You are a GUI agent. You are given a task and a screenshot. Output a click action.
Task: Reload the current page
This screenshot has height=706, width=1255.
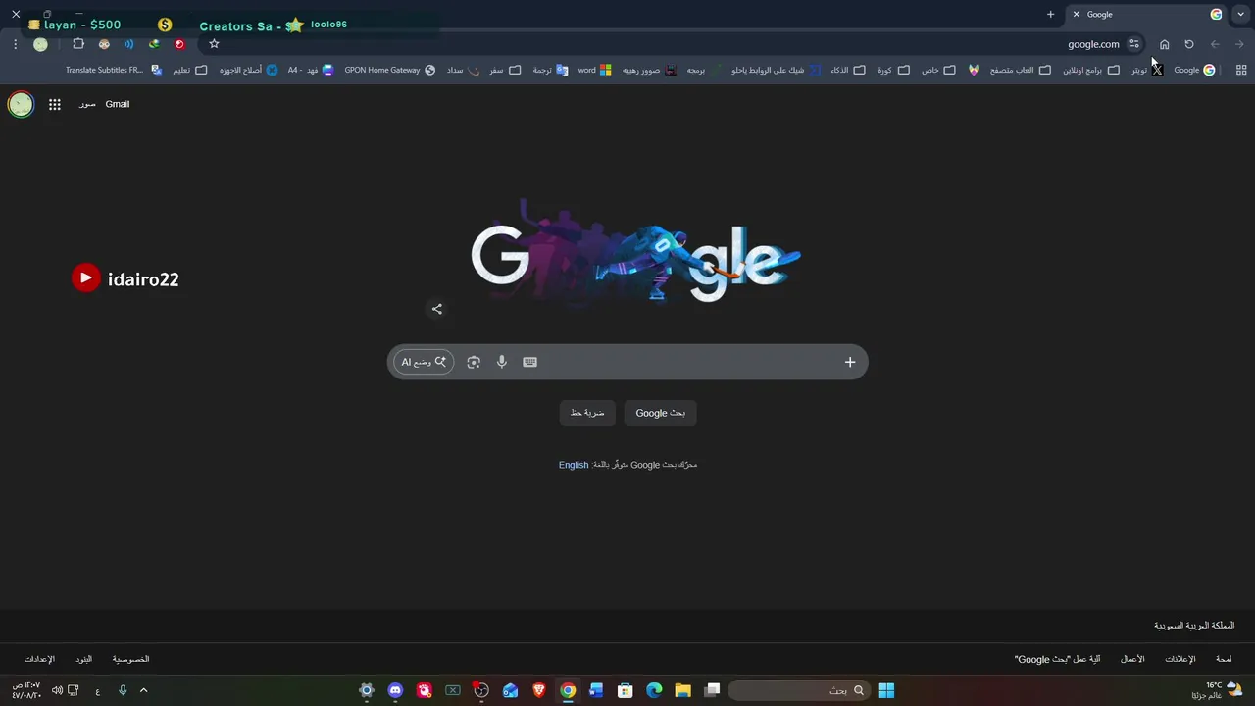tap(1189, 44)
